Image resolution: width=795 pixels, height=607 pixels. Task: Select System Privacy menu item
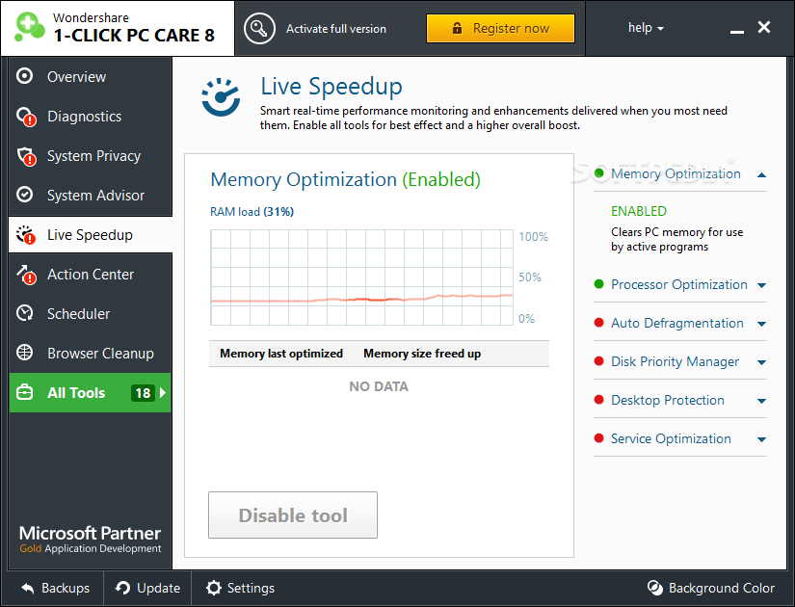(91, 156)
